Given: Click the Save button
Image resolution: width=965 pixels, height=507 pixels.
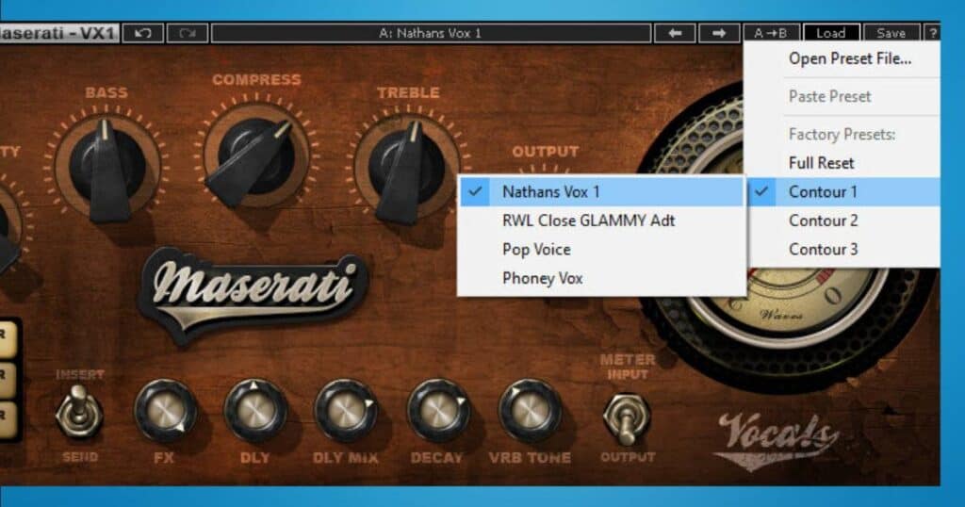Looking at the screenshot, I should pyautogui.click(x=891, y=33).
